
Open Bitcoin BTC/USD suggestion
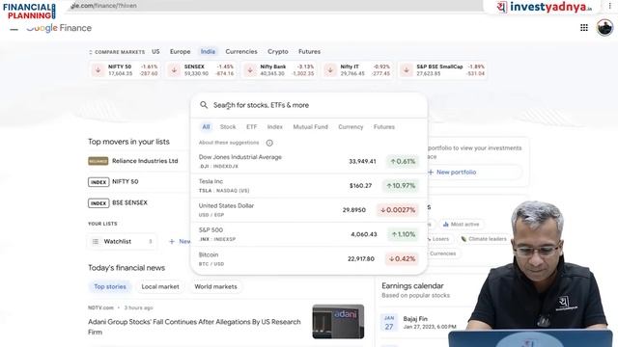tap(309, 259)
